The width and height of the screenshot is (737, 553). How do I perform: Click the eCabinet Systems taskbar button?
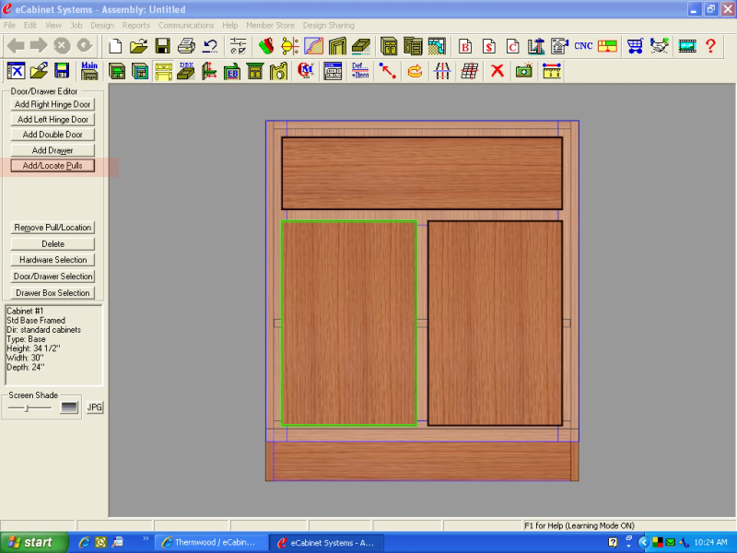(327, 543)
